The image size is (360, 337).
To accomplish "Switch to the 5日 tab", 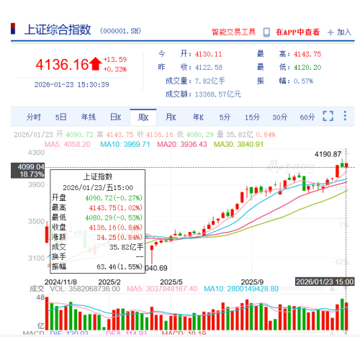I will [x=61, y=117].
